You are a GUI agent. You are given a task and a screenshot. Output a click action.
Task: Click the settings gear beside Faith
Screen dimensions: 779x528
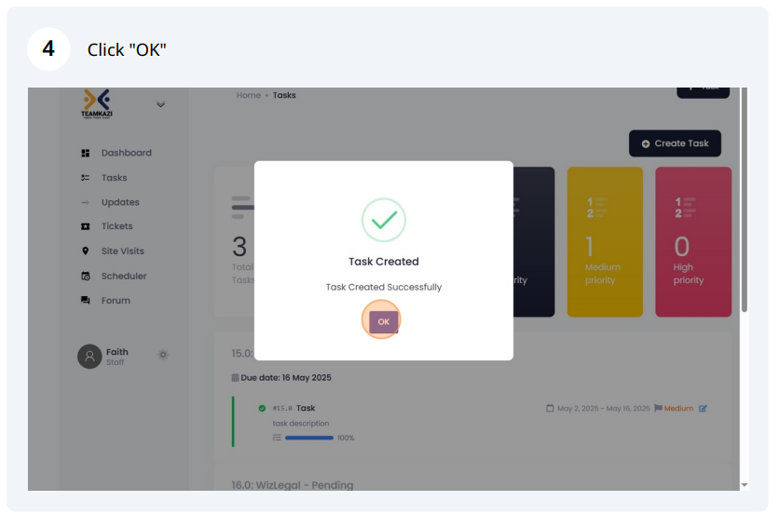(163, 355)
